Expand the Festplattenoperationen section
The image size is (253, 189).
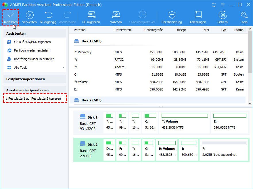35,79
